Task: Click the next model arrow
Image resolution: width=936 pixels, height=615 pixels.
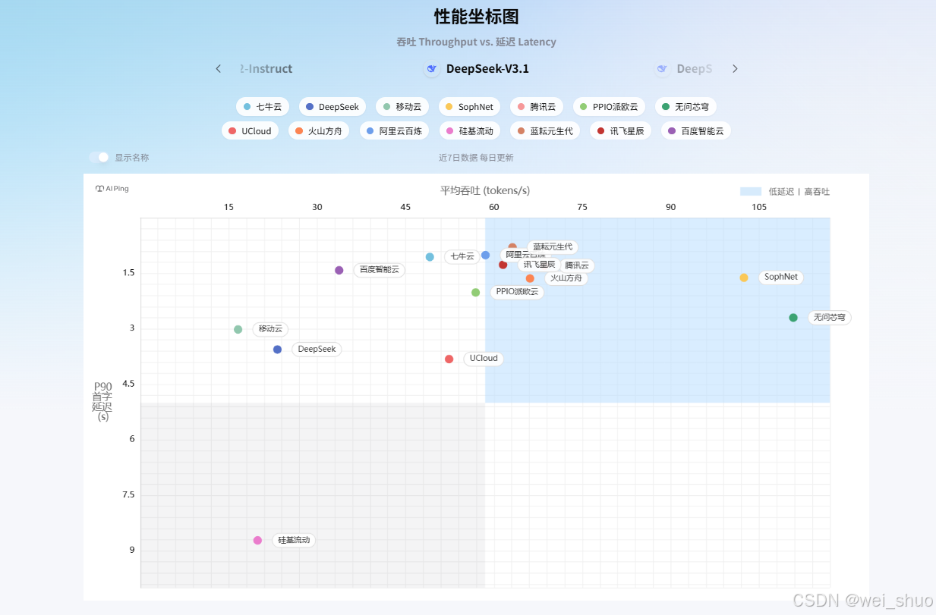Action: tap(735, 69)
